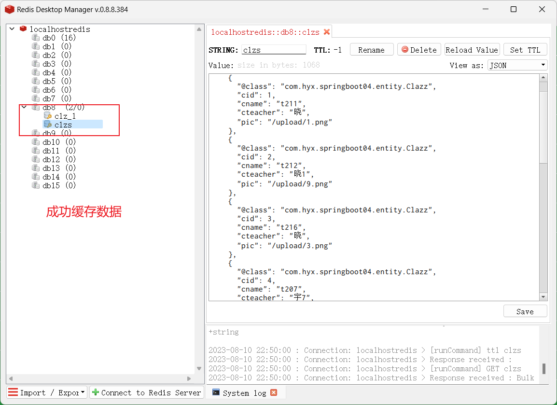
Task: Click the log line ending with GET clzs
Action: 365,369
